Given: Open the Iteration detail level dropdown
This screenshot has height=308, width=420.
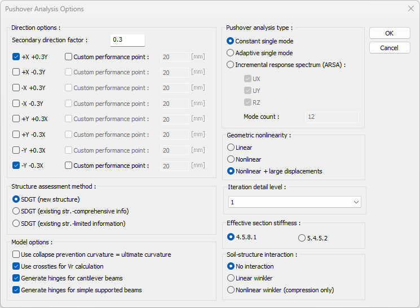Looking at the screenshot, I should (295, 202).
